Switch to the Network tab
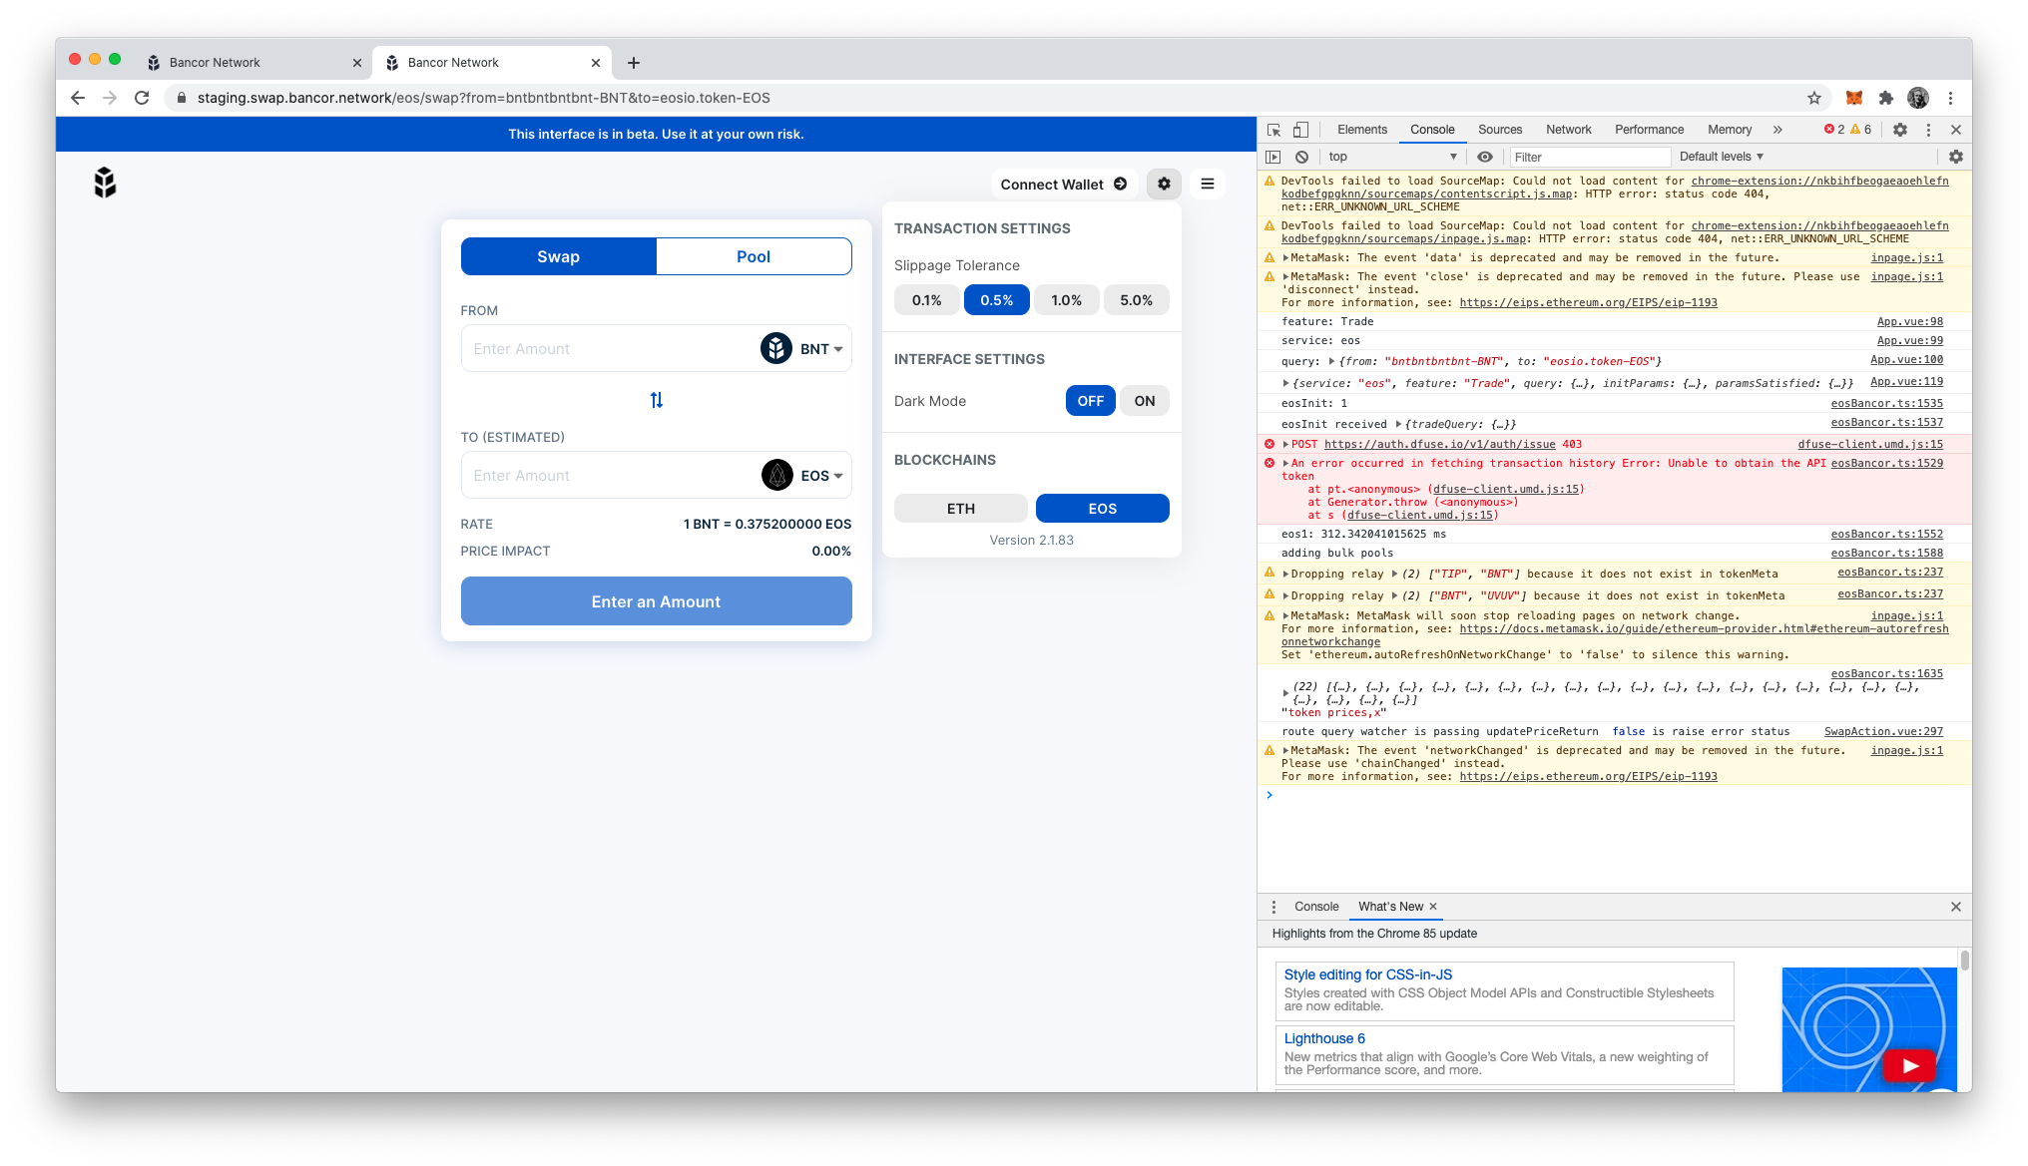Image resolution: width=2028 pixels, height=1166 pixels. point(1568,130)
